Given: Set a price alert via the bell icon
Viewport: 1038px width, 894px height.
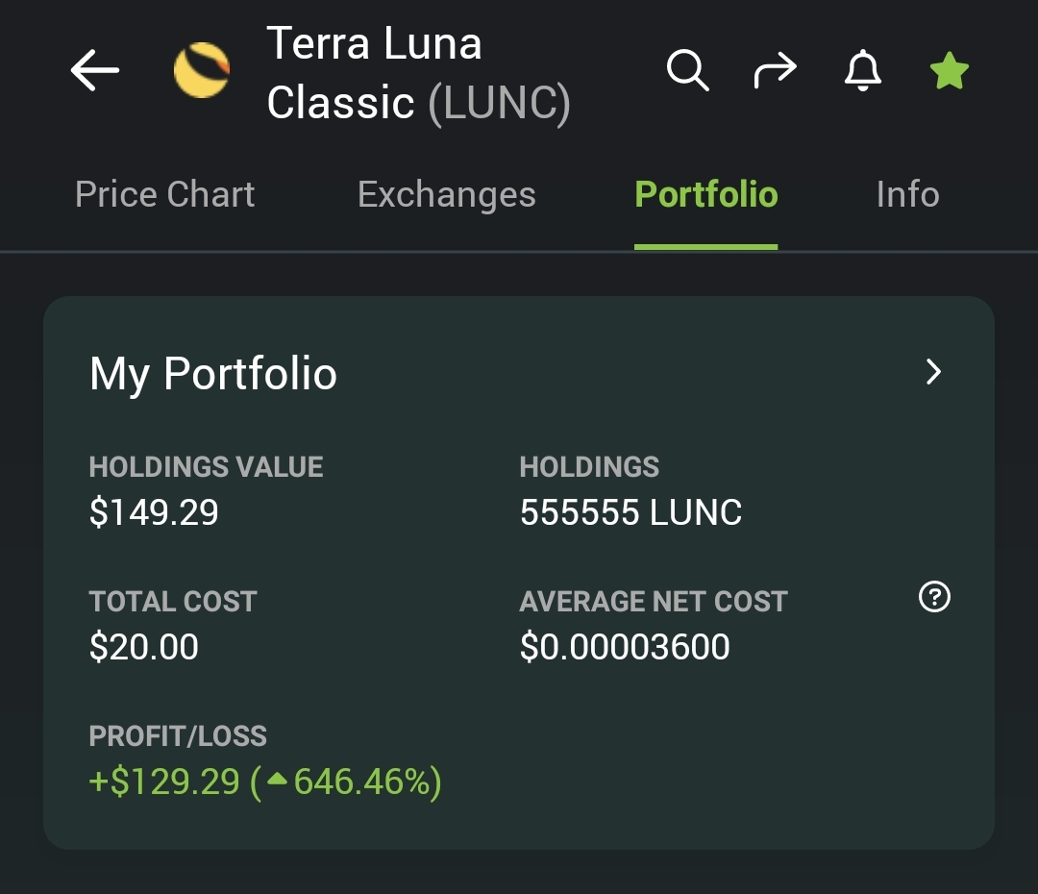Looking at the screenshot, I should (x=862, y=69).
